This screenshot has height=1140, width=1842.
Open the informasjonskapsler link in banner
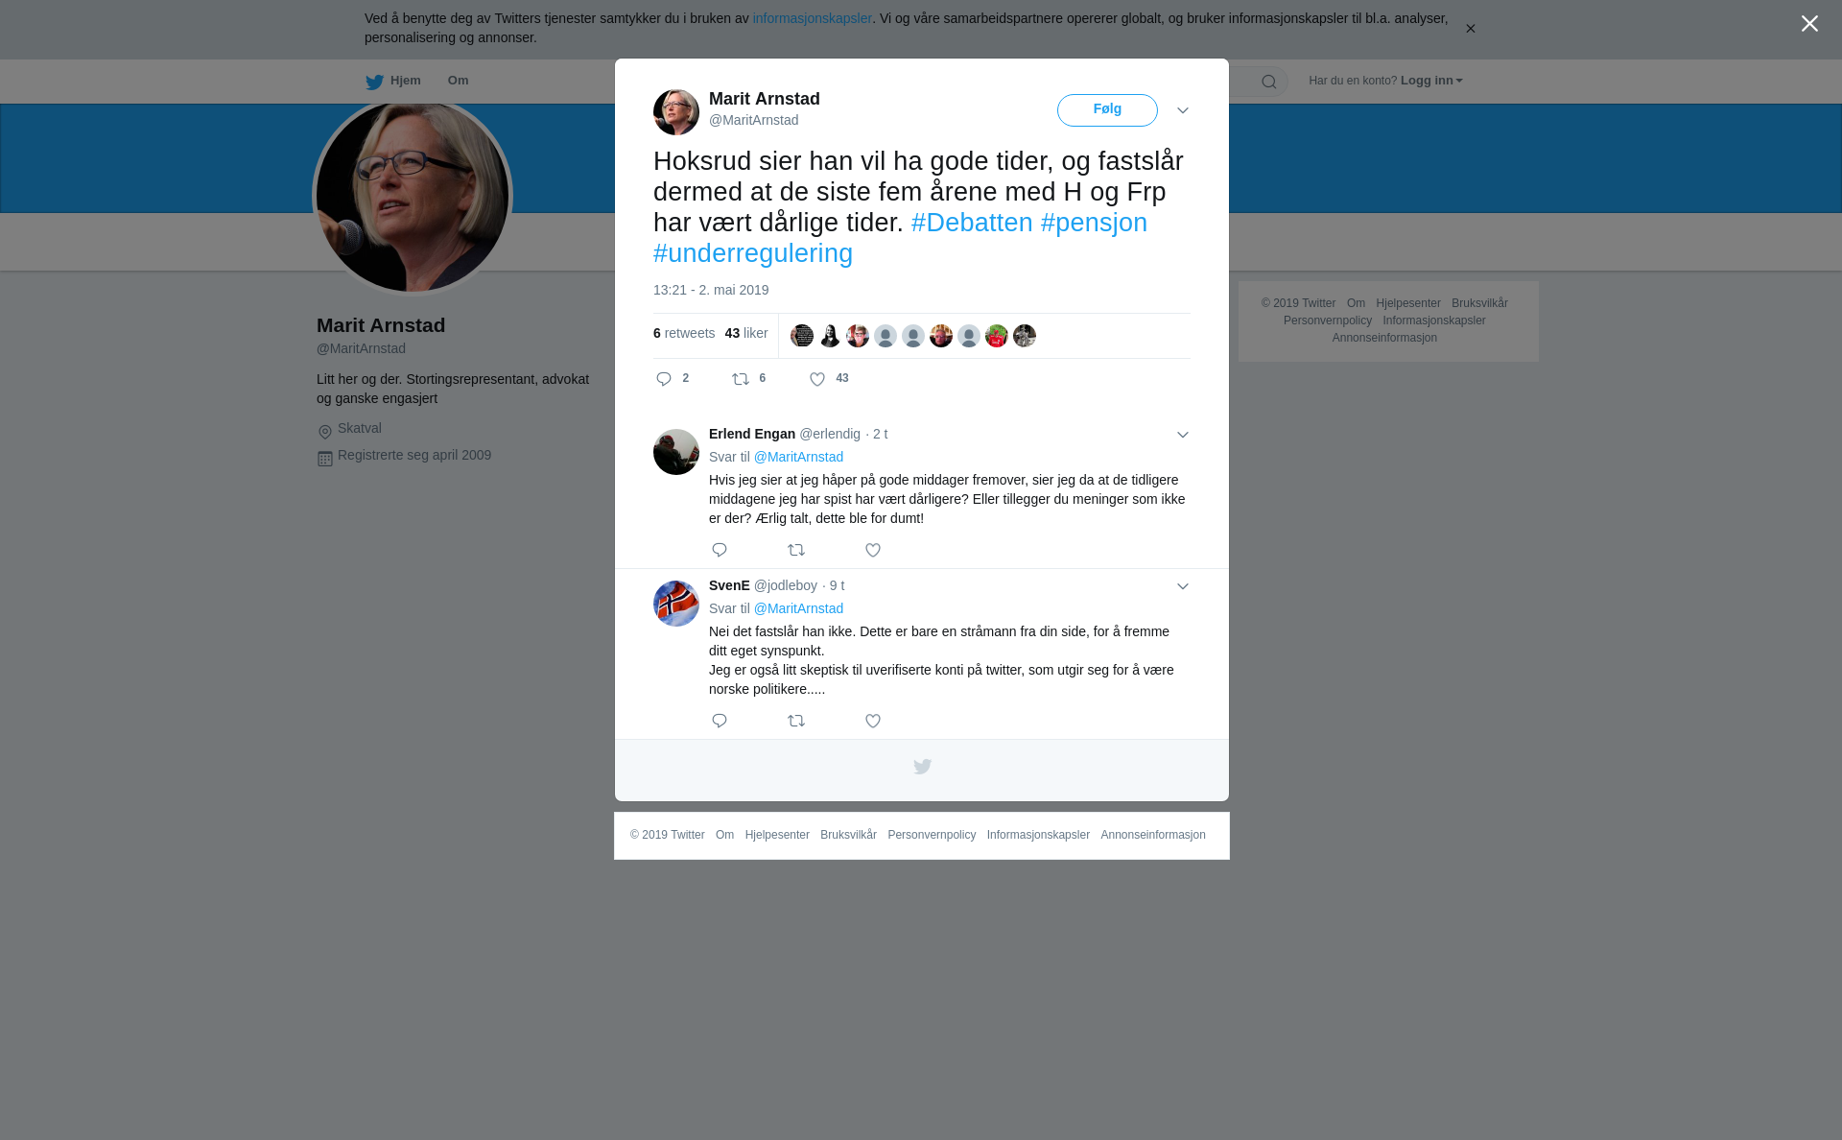click(812, 18)
